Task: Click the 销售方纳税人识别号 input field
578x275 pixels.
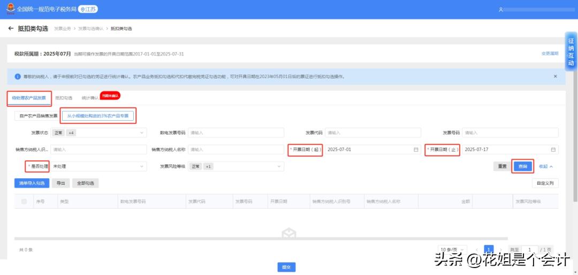Action: tap(99, 150)
